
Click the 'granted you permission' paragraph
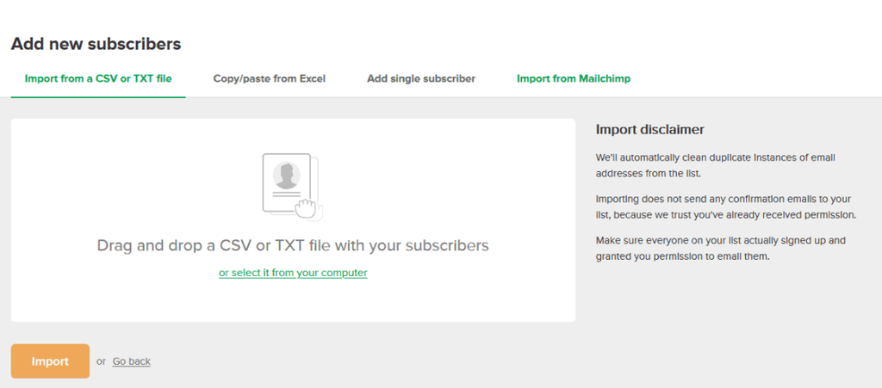tap(721, 249)
